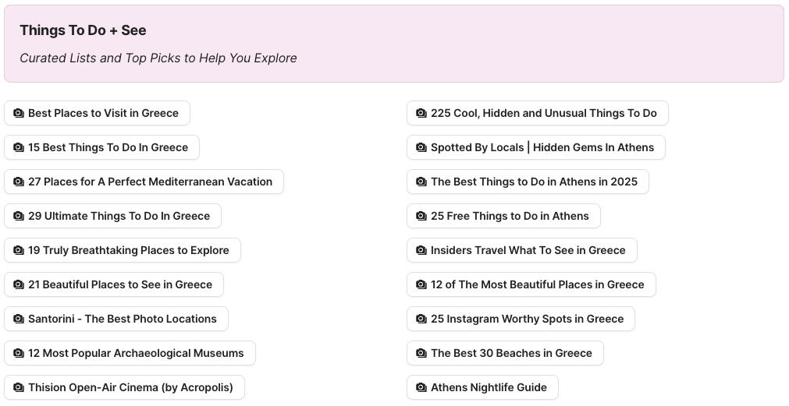Viewport: 789px width, 406px height.
Task: Open 21 Beautiful Places to See in Greece
Action: [120, 284]
